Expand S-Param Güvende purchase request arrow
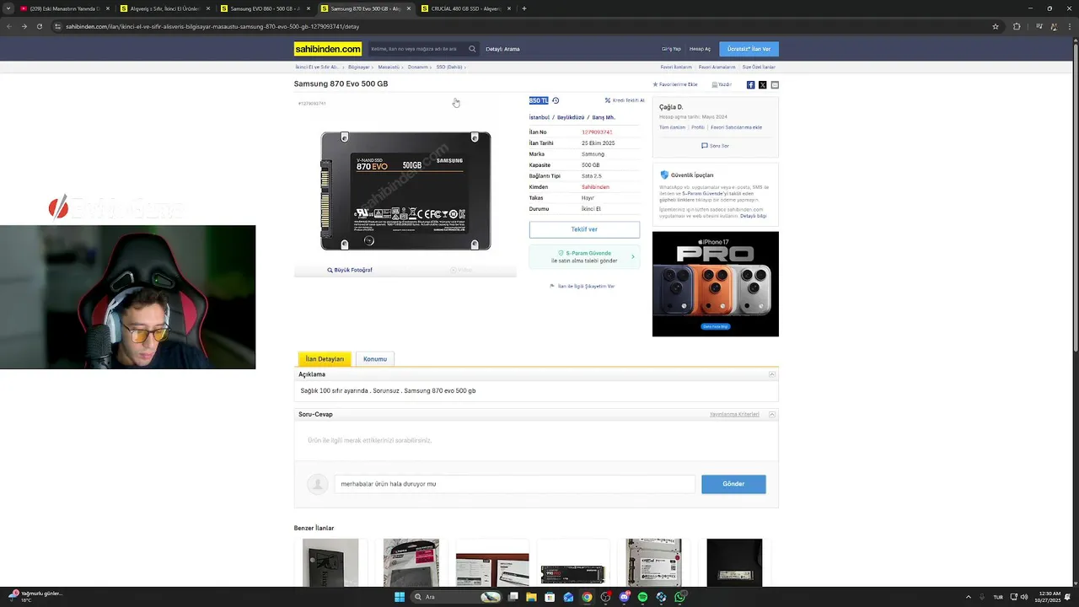 pyautogui.click(x=633, y=256)
